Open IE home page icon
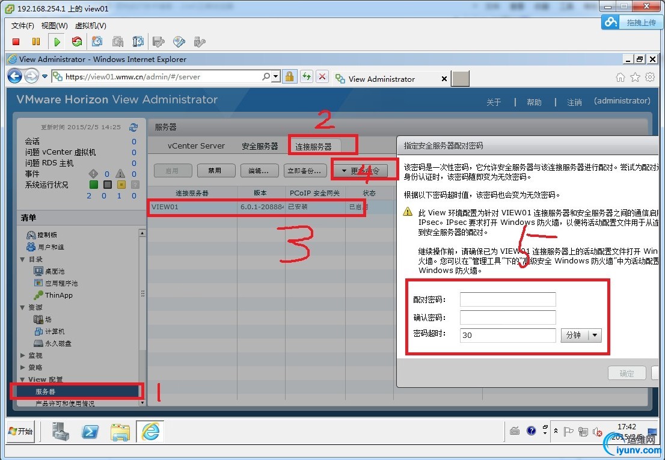Screen dimensions: 665x460 (620, 77)
